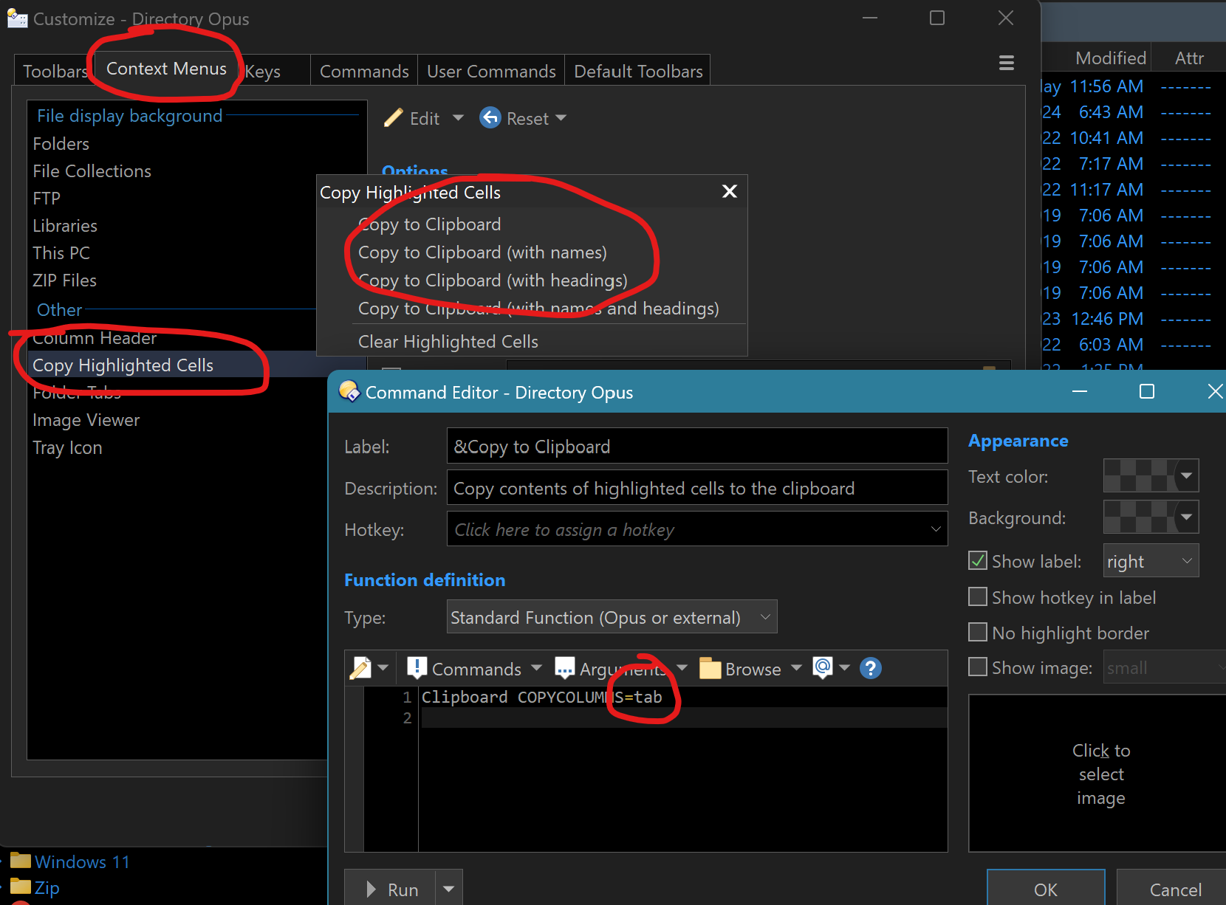
Task: Open the Show label position dropdown
Action: (1151, 561)
